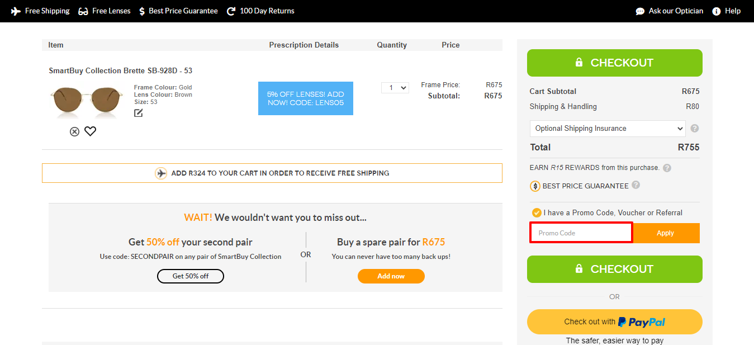Click the Lens Colour: Brown text
Screen dimensions: 754x345
[x=163, y=94]
